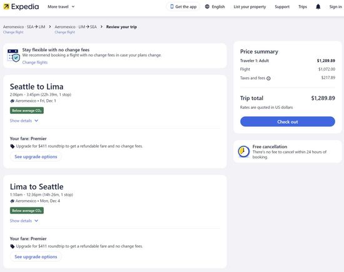The height and width of the screenshot is (272, 344).
Task: Expand Show details for Seattle to Lima
Action: 24,121
